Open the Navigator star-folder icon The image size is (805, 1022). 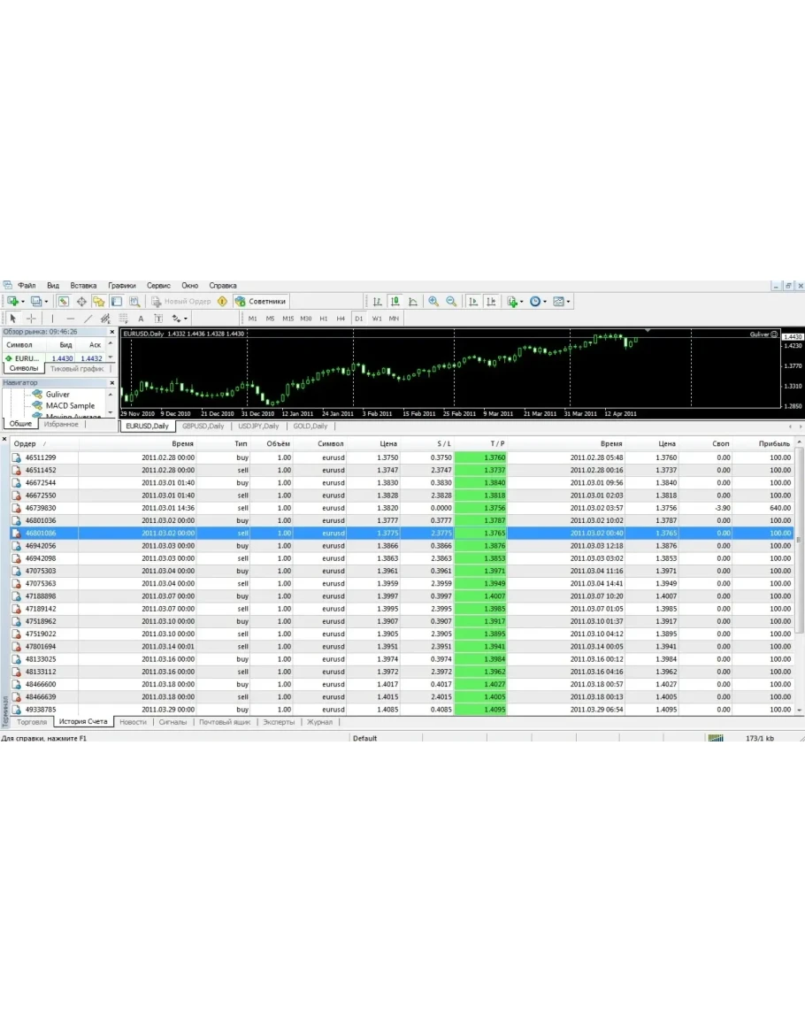pos(98,302)
